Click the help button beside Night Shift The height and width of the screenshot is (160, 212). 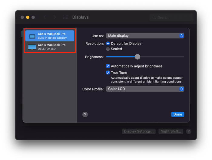tap(189, 131)
